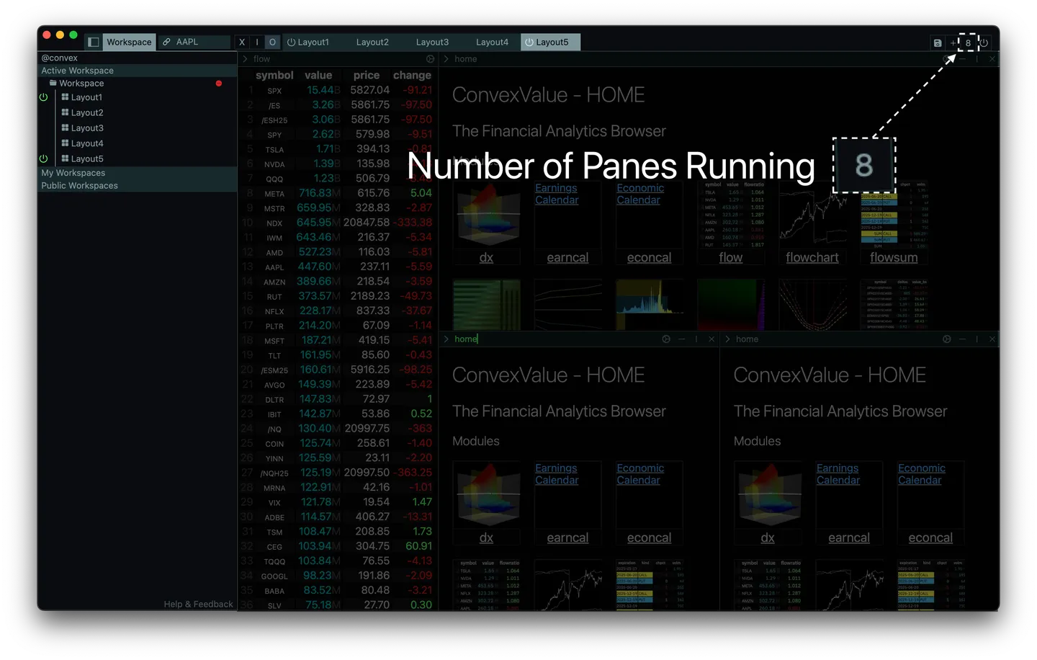1037x660 pixels.
Task: Toggle the power icon on the Layout1 tab
Action: pyautogui.click(x=292, y=43)
